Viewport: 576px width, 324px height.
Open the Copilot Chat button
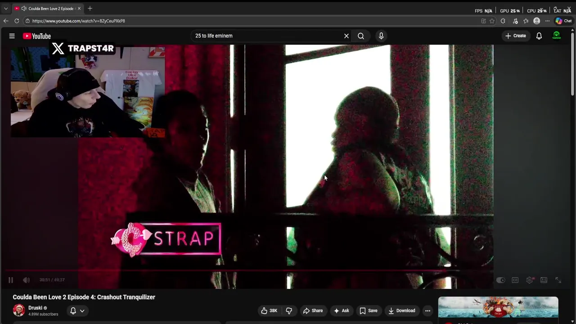pyautogui.click(x=563, y=21)
